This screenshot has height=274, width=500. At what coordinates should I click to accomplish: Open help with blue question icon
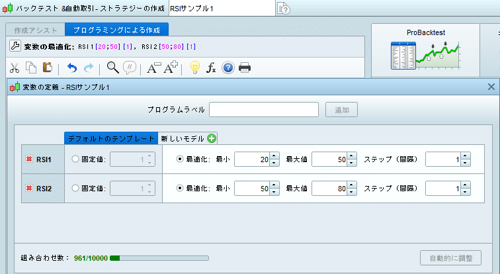point(228,68)
